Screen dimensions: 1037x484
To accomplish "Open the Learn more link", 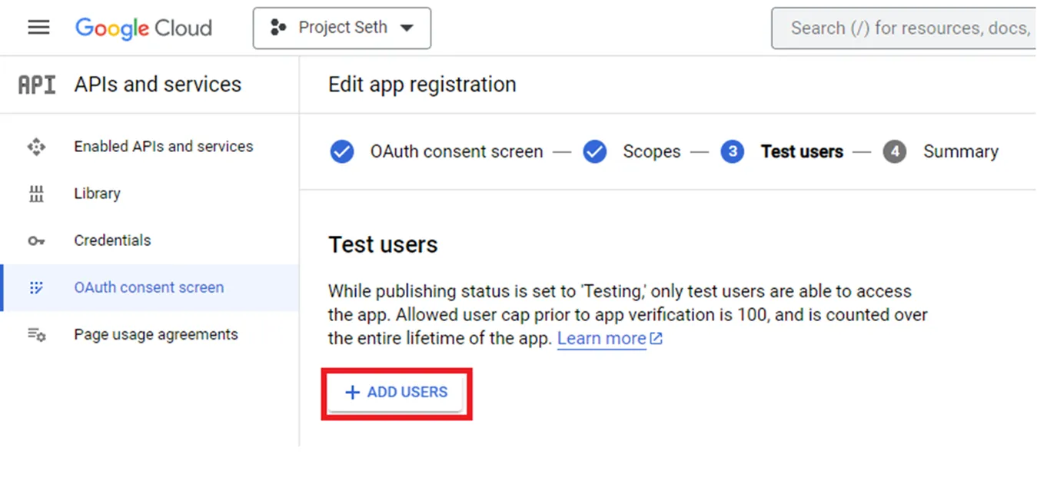I will tap(601, 338).
